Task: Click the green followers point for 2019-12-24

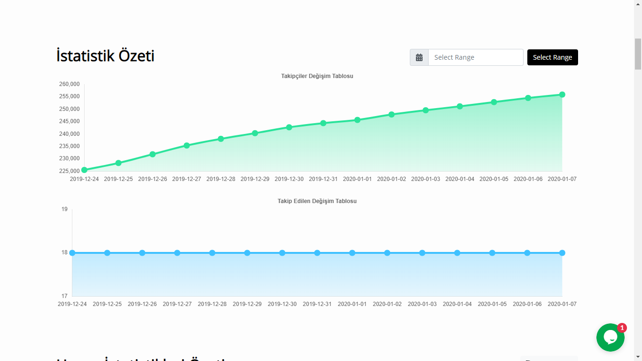Action: [85, 170]
